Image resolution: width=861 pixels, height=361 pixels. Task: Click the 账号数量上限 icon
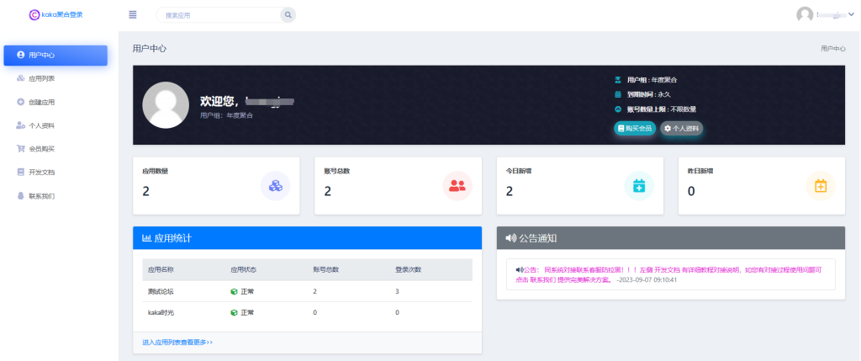pos(618,109)
